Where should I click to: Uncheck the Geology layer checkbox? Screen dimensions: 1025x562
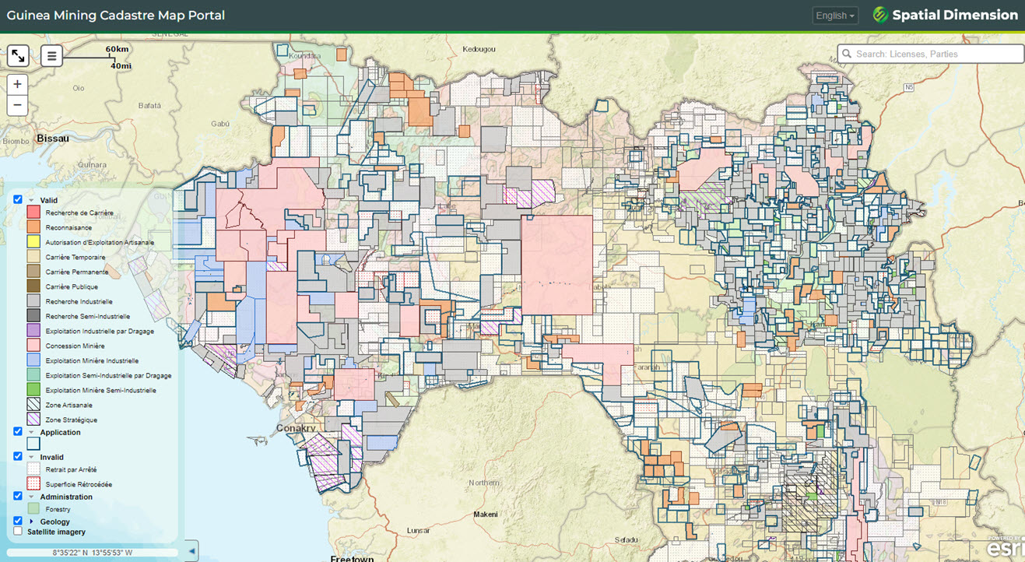18,521
